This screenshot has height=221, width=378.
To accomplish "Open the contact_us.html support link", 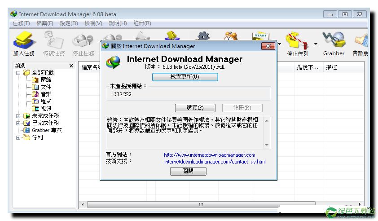I will click(215, 162).
